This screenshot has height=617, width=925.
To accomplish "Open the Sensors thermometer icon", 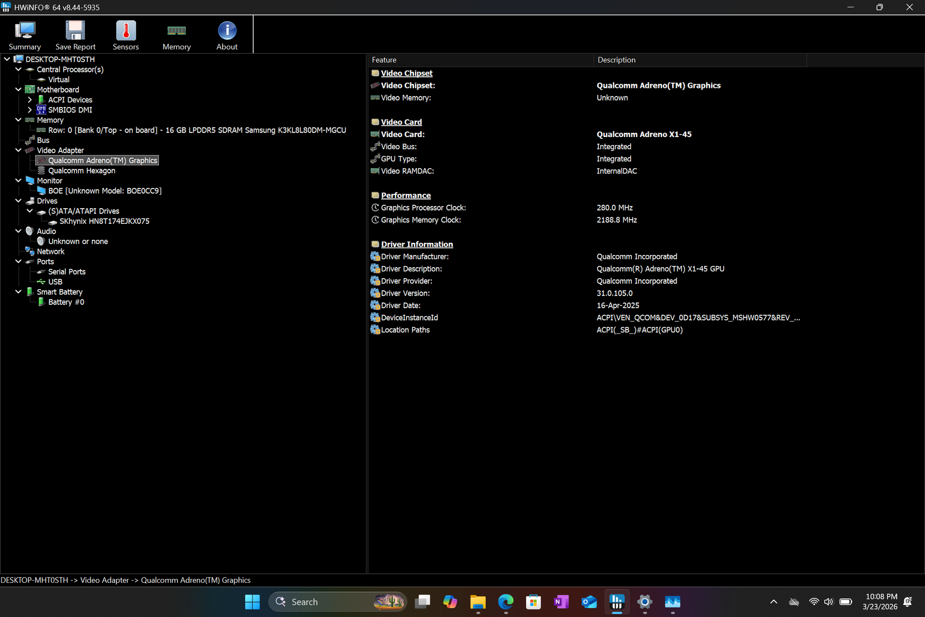I will click(x=125, y=36).
